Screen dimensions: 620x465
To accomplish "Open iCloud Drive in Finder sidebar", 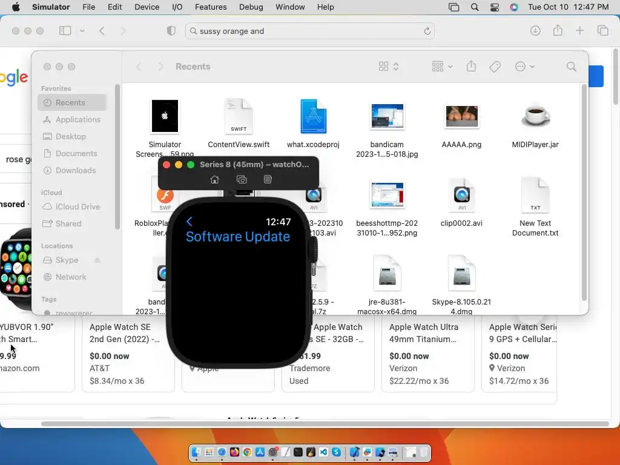I will 73,206.
